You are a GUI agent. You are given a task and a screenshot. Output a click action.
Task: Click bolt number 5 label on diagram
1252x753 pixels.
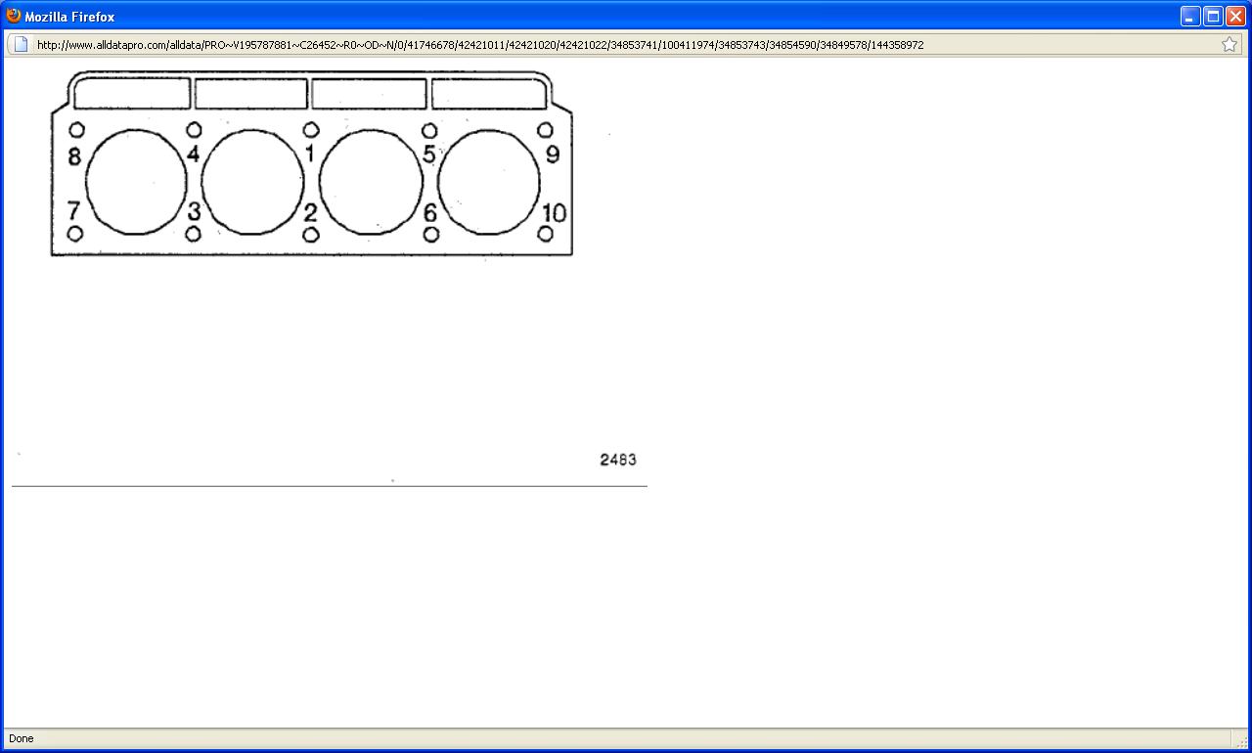[x=428, y=155]
